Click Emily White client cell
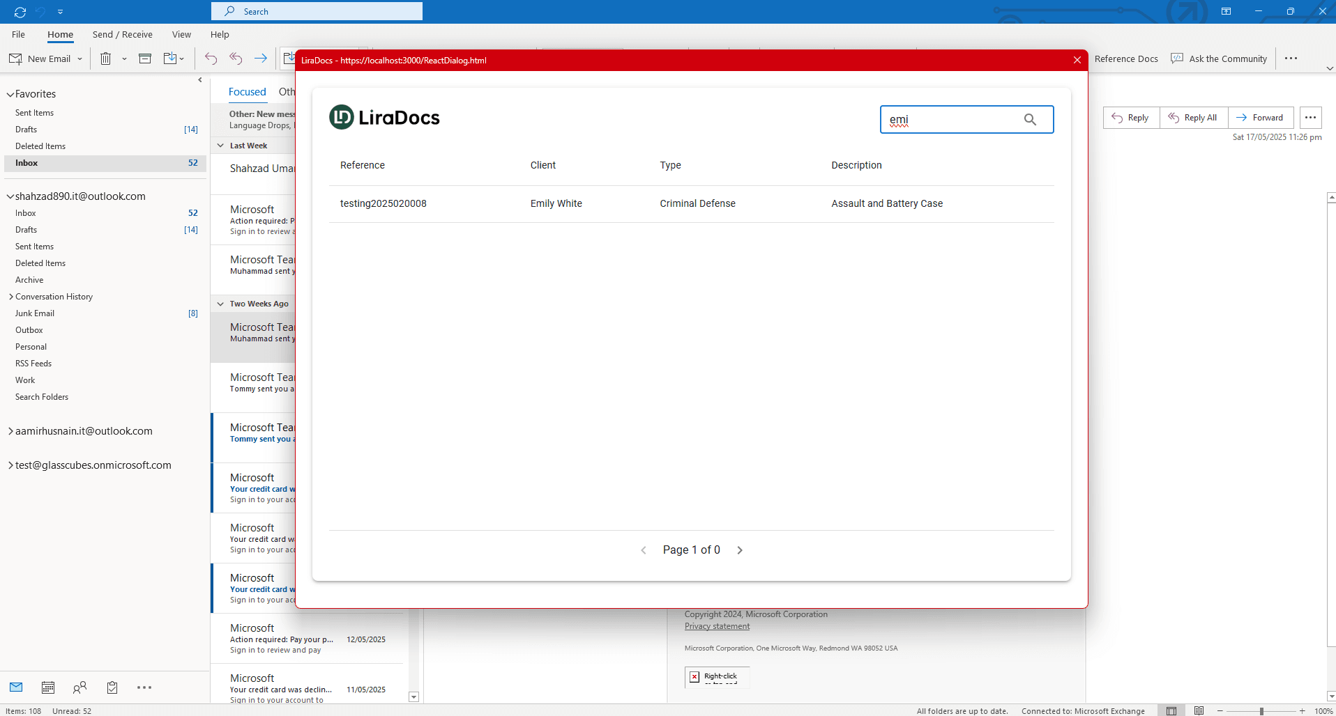This screenshot has width=1336, height=716. point(556,203)
